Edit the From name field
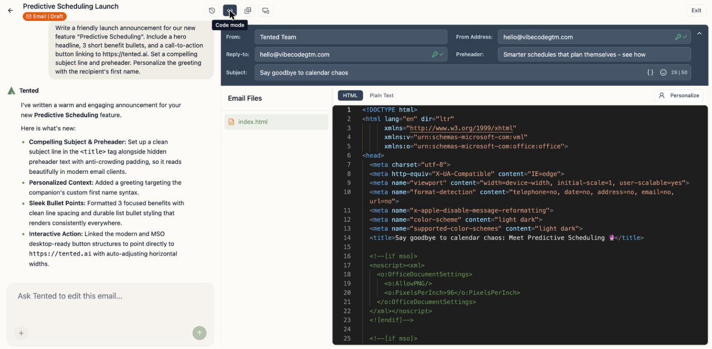712x349 pixels. (351, 37)
